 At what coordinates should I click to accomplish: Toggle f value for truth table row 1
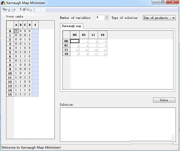point(35,35)
